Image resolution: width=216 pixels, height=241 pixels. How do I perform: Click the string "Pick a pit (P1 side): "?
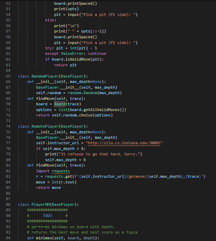108,15
